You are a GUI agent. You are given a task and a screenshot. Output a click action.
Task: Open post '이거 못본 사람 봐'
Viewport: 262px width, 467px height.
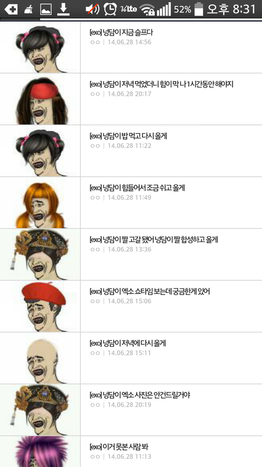coord(171,452)
